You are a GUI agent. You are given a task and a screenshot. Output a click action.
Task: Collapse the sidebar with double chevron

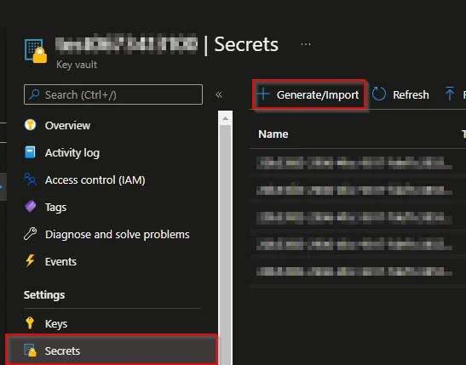tap(219, 94)
